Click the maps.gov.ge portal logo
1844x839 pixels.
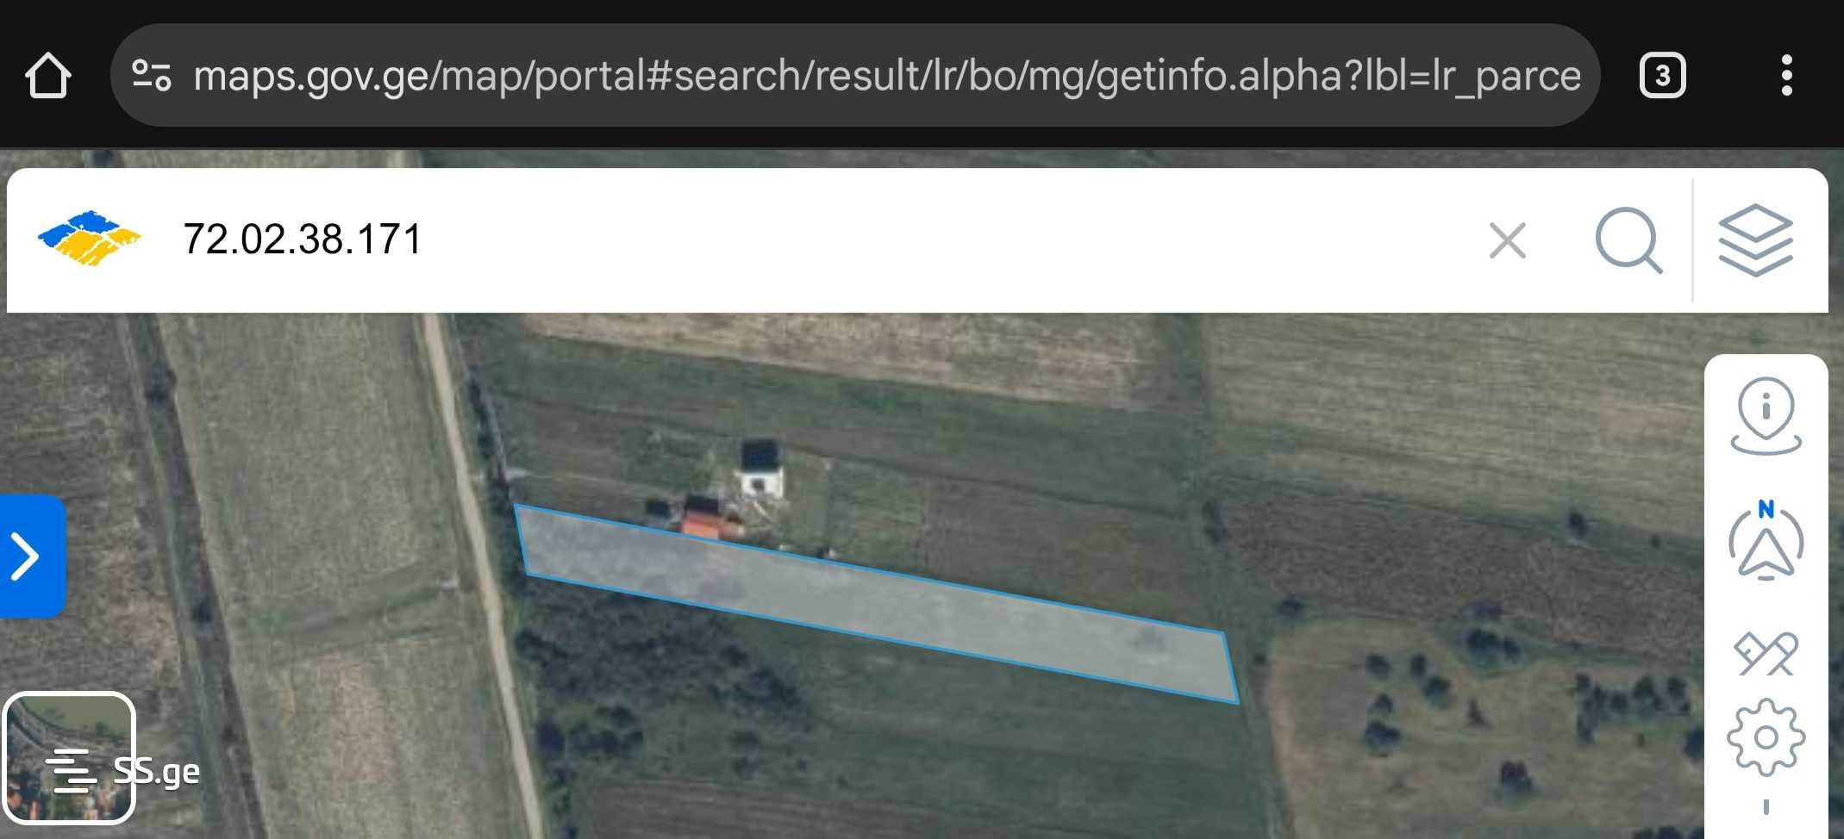(89, 237)
